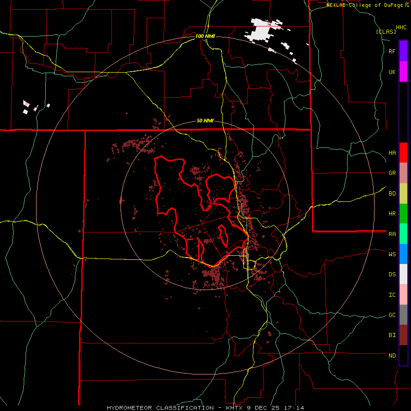Select the 'GR' legend label

click(x=392, y=173)
